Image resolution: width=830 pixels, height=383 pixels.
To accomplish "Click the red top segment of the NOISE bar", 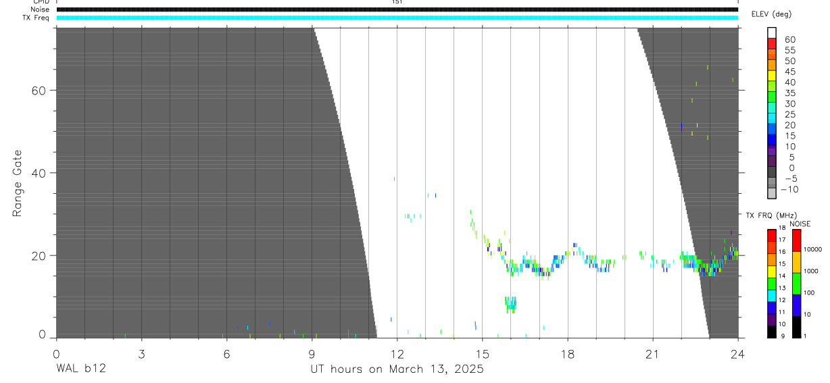I will tap(796, 240).
